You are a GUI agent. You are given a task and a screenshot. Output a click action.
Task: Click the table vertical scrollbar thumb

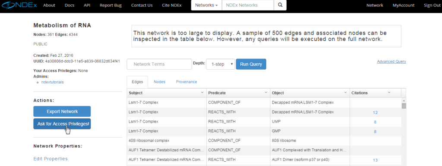404,106
